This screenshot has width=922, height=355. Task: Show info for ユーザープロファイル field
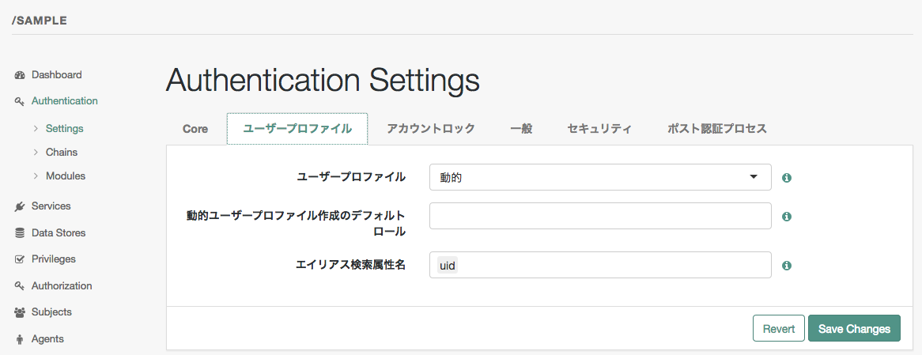(787, 178)
